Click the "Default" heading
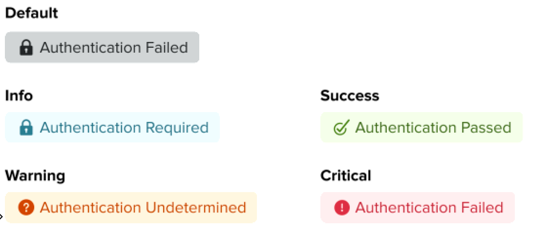Screen dimensions: 548x234 pos(31,13)
